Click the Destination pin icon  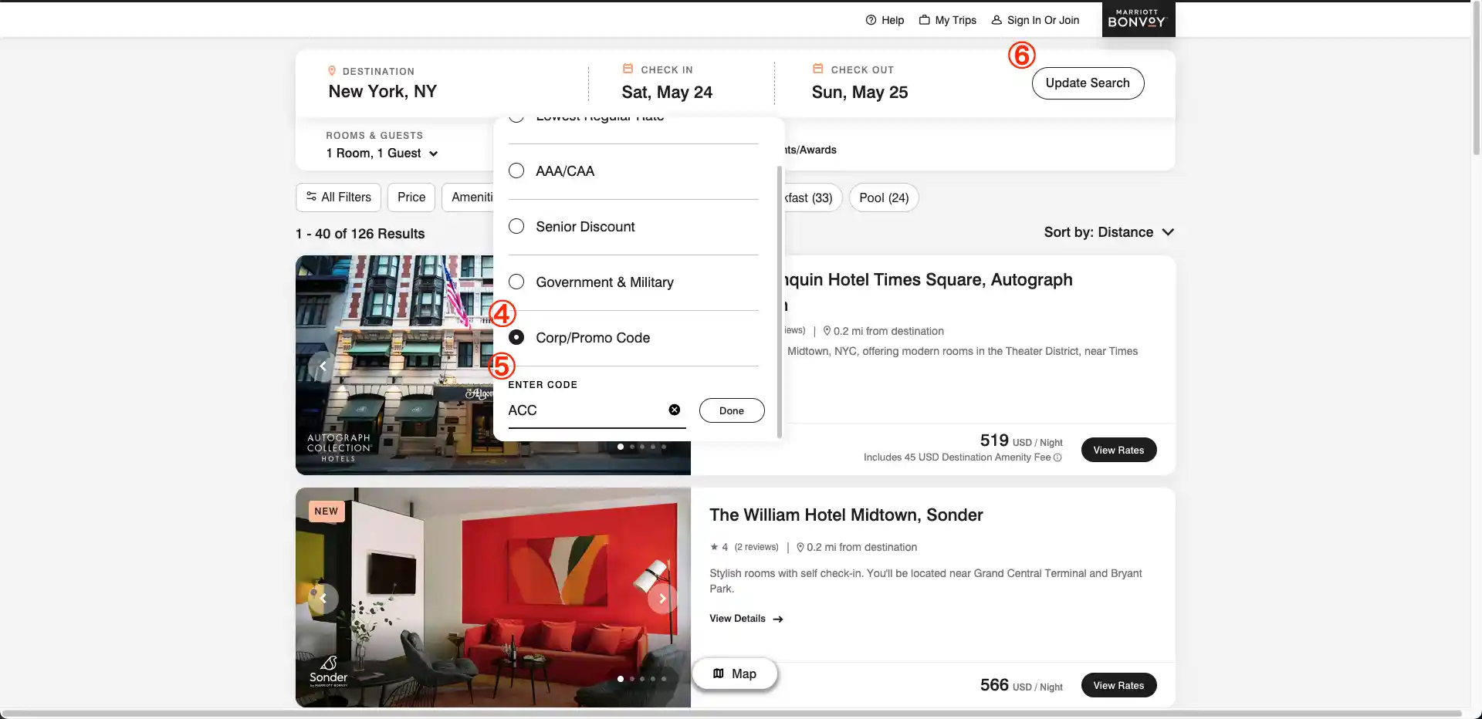pyautogui.click(x=332, y=71)
